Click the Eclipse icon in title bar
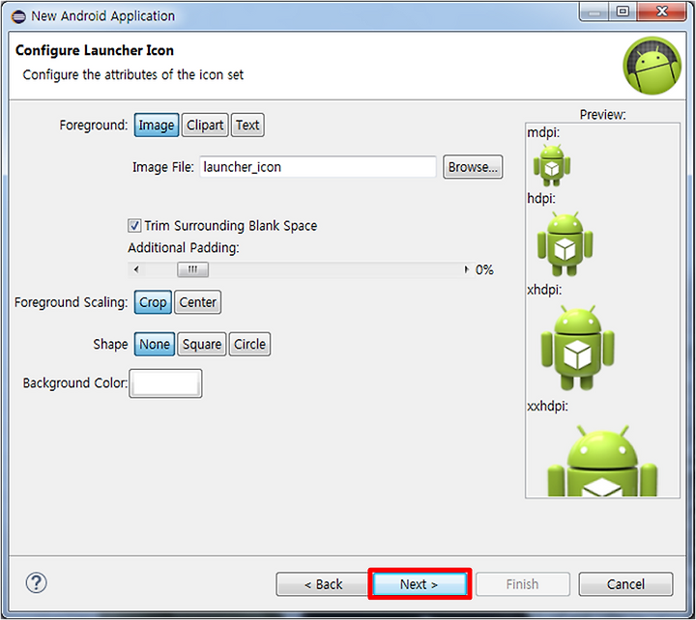This screenshot has width=696, height=620. click(x=18, y=16)
